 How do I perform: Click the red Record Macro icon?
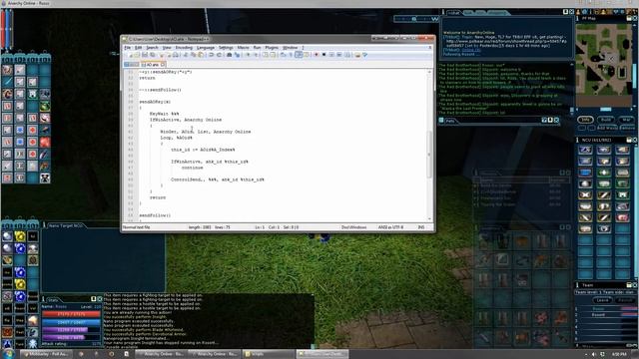point(317,55)
